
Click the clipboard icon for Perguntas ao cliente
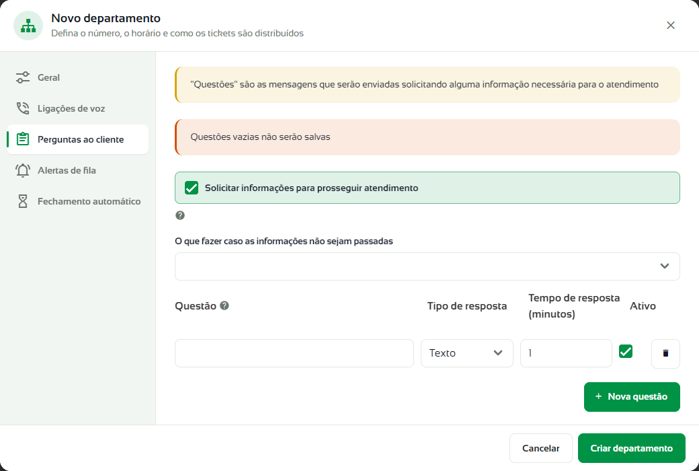(23, 139)
